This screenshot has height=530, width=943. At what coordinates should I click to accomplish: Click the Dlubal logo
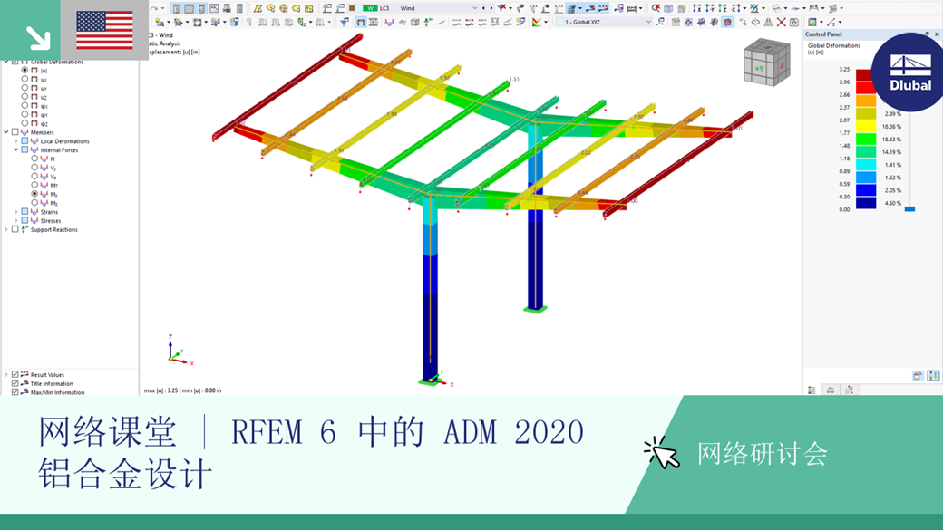tap(910, 72)
